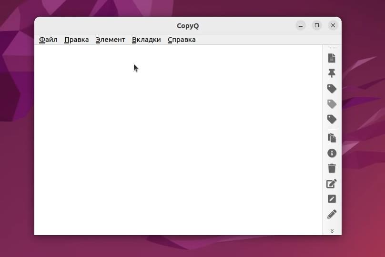Click inside the empty clipboard item list
The width and height of the screenshot is (385, 257).
[178, 140]
